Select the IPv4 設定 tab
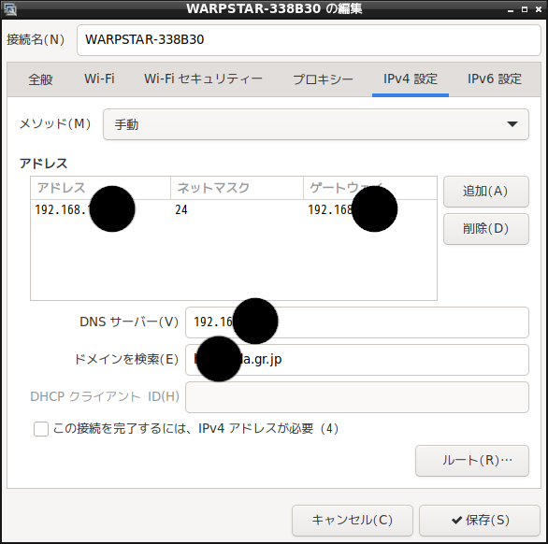This screenshot has width=548, height=544. pyautogui.click(x=411, y=79)
